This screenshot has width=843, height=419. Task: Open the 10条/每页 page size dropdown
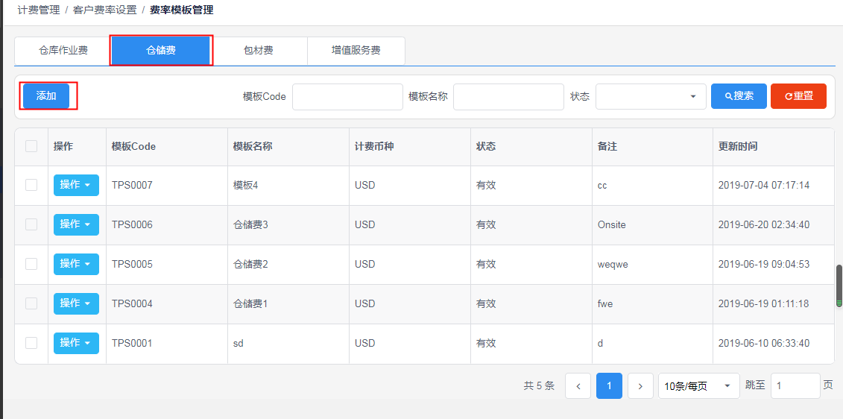(x=699, y=385)
